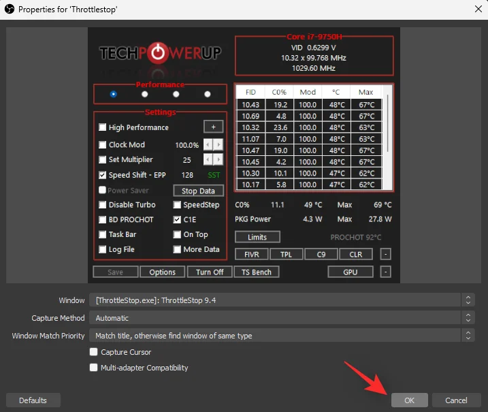Screen dimensions: 488x412
Task: Uncheck the Speed Shift - EPP option
Action: point(103,175)
